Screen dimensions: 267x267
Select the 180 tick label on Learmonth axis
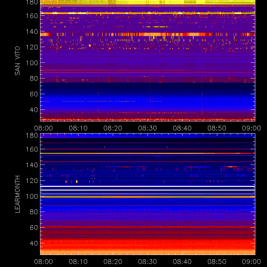(32, 136)
